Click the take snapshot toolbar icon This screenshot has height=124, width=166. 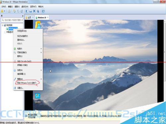click(14, 11)
